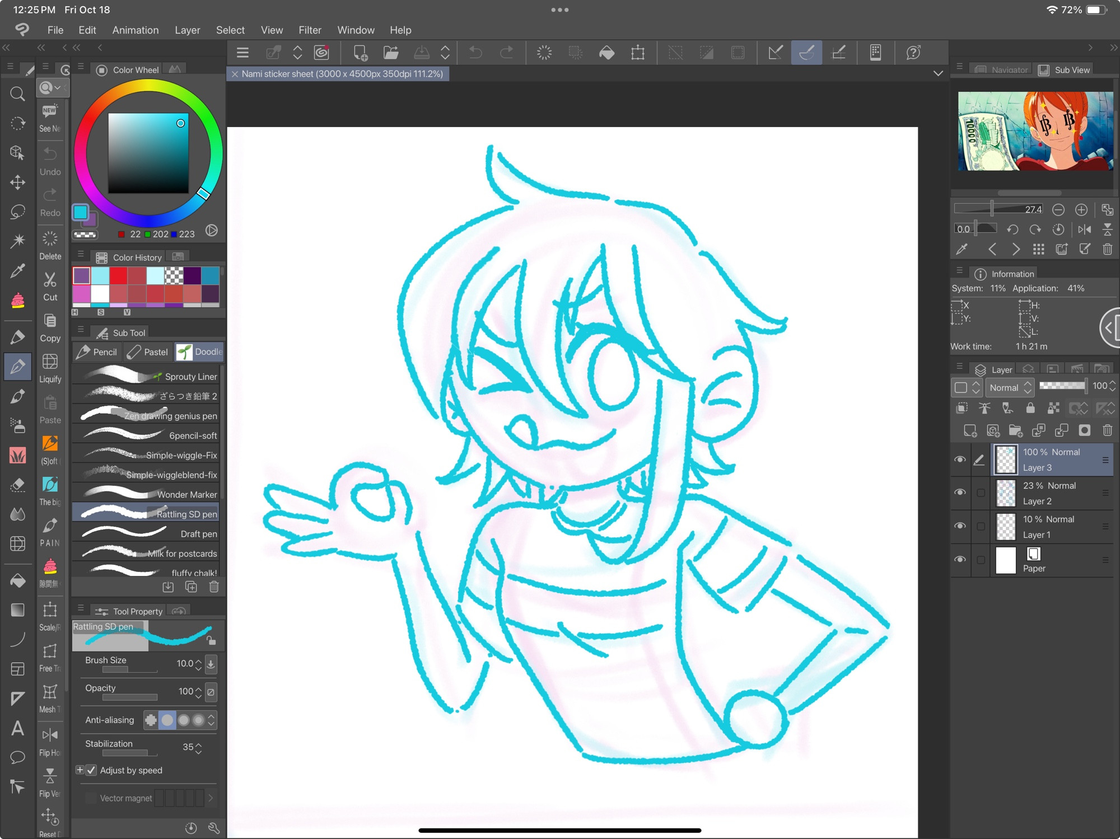
Task: Switch to the Pastel sub tool tab
Action: [x=148, y=352]
